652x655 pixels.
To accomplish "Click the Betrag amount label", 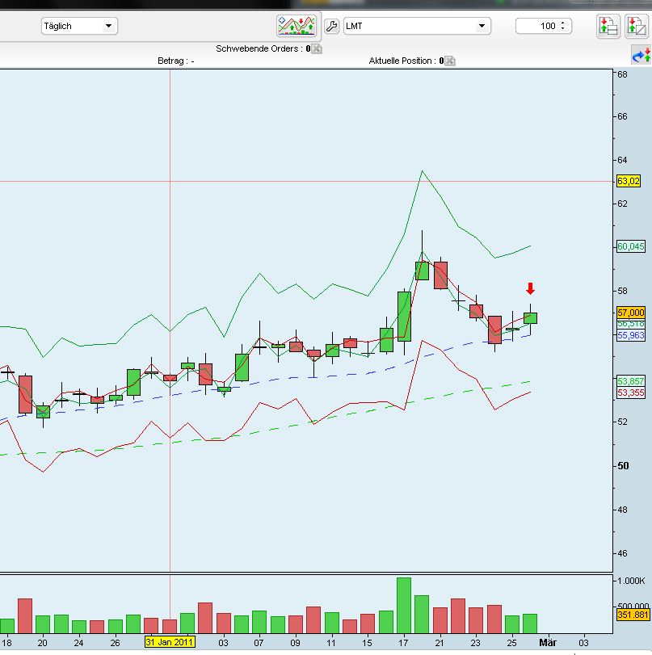I will click(x=175, y=61).
